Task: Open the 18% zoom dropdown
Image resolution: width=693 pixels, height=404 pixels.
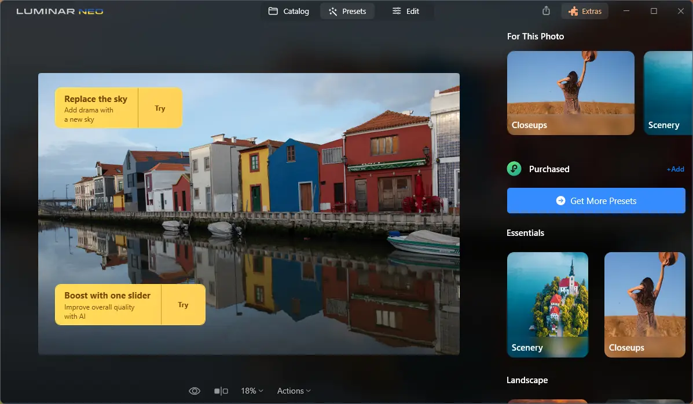Action: pos(252,391)
